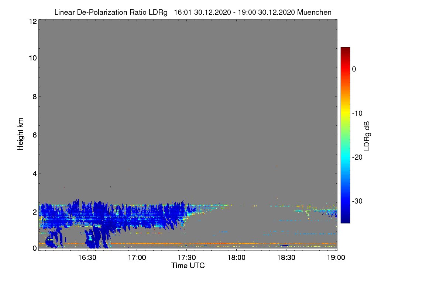
Task: Click the plot title 'Linear De-Polarization Ratio LDRg'
Action: pyautogui.click(x=111, y=12)
